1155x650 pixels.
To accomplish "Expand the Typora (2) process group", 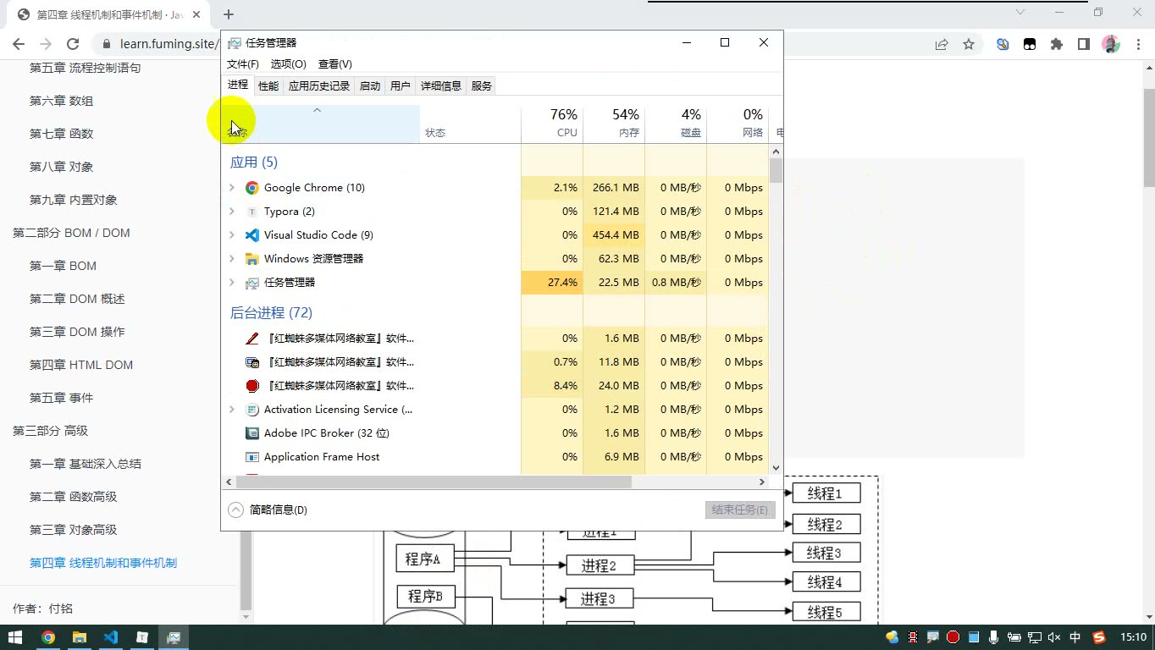I will click(232, 212).
